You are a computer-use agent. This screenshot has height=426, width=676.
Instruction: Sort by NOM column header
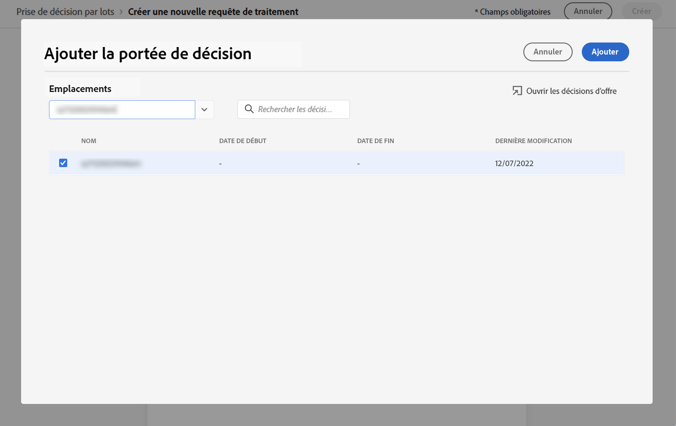(x=89, y=141)
